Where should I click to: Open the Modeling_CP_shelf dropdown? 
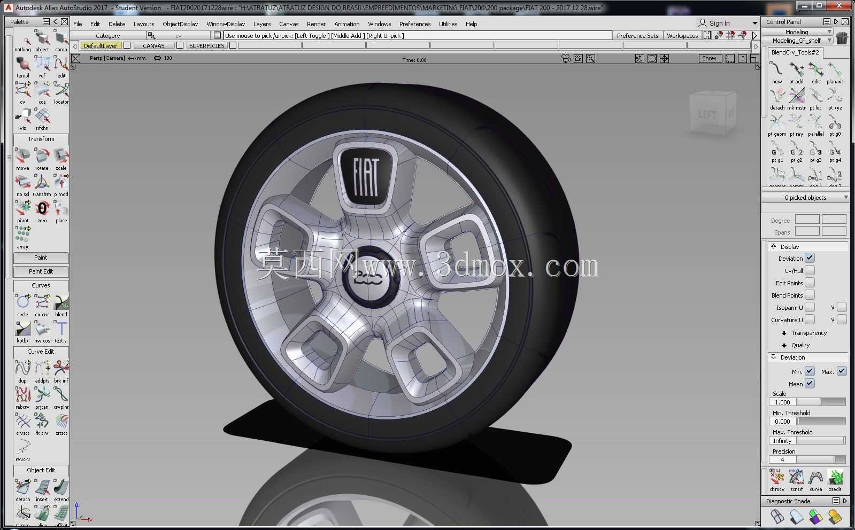pos(797,40)
